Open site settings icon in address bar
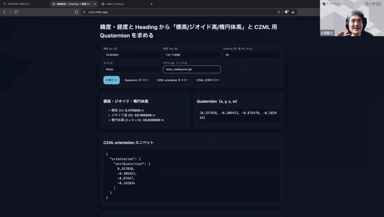 click(84, 12)
